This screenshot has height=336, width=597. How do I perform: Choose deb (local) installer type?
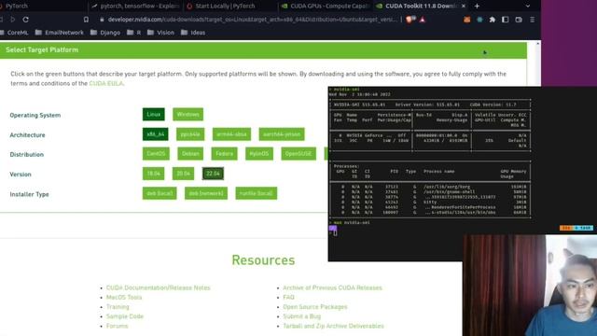coord(160,193)
